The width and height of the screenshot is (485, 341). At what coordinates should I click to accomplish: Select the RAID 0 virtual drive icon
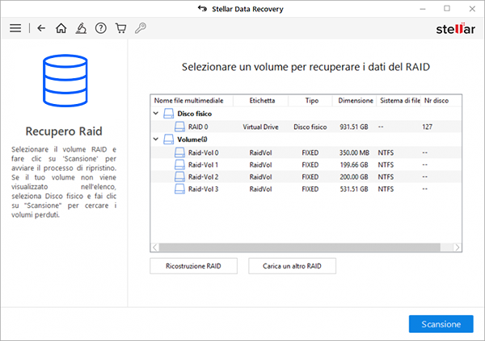[x=179, y=127]
